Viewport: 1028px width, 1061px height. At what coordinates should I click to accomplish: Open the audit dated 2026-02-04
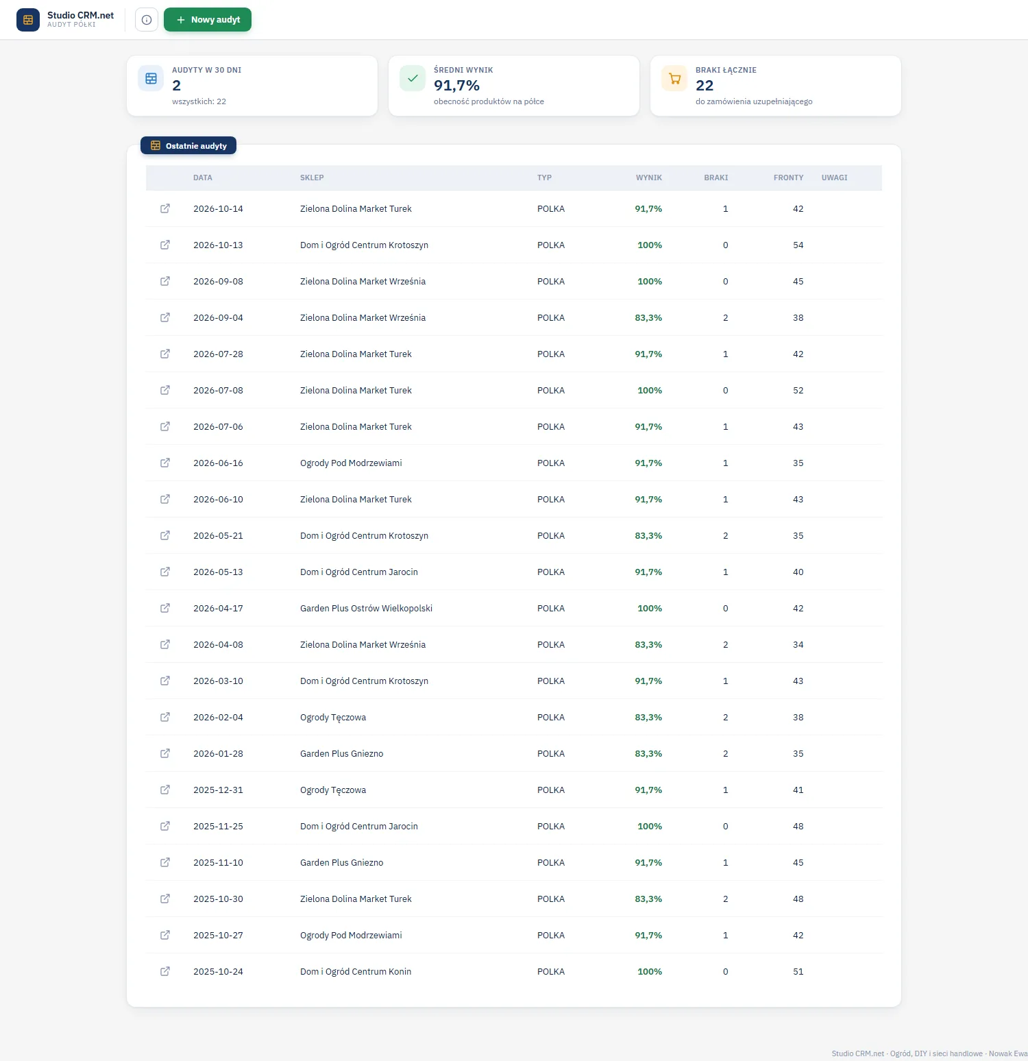[165, 717]
